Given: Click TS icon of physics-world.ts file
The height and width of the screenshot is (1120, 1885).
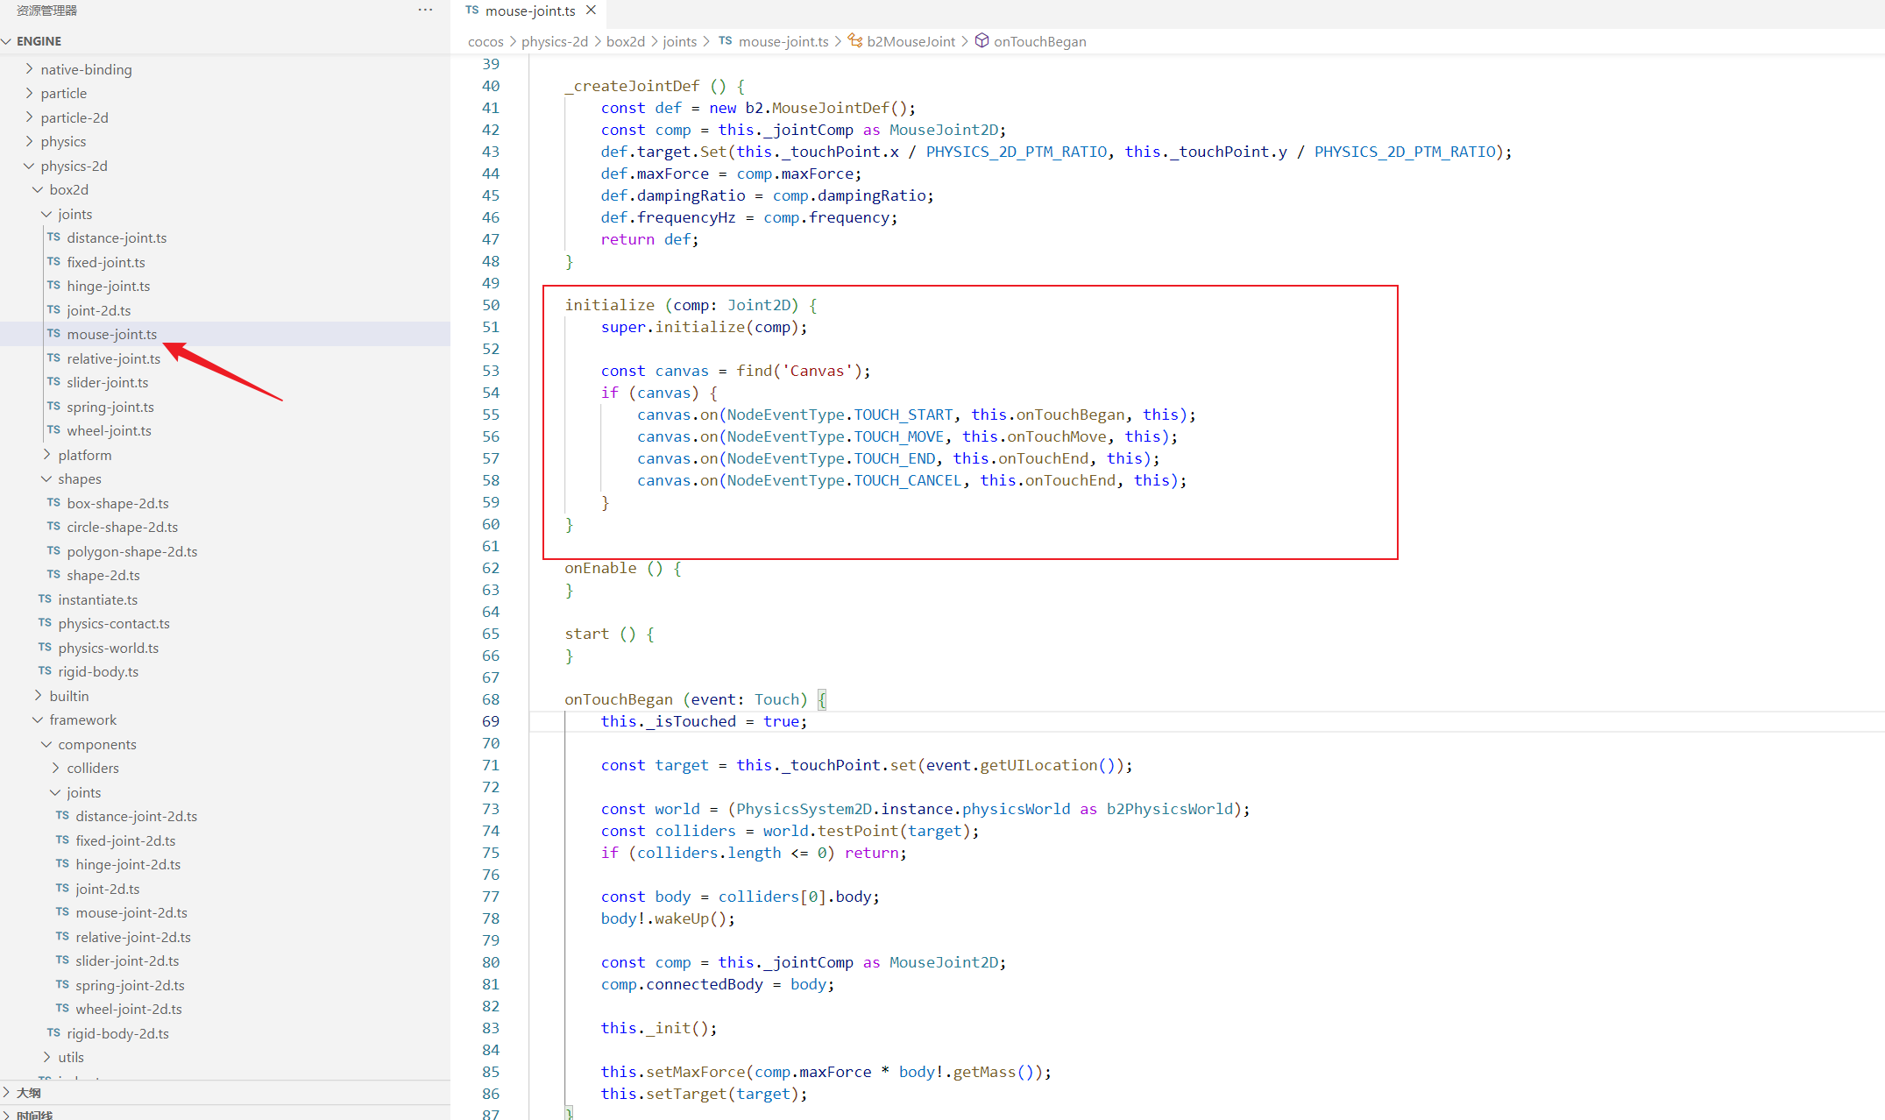Looking at the screenshot, I should [x=46, y=648].
